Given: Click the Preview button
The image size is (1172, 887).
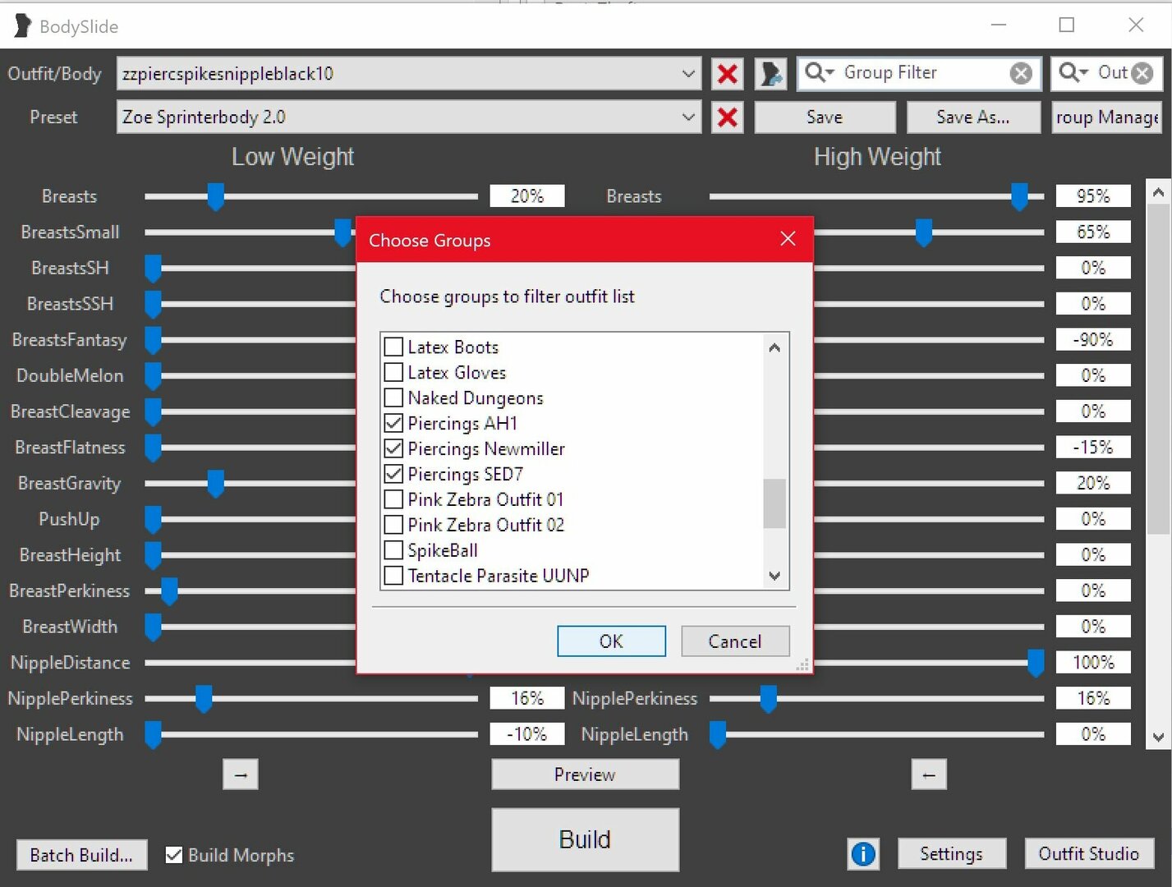Looking at the screenshot, I should click(585, 774).
